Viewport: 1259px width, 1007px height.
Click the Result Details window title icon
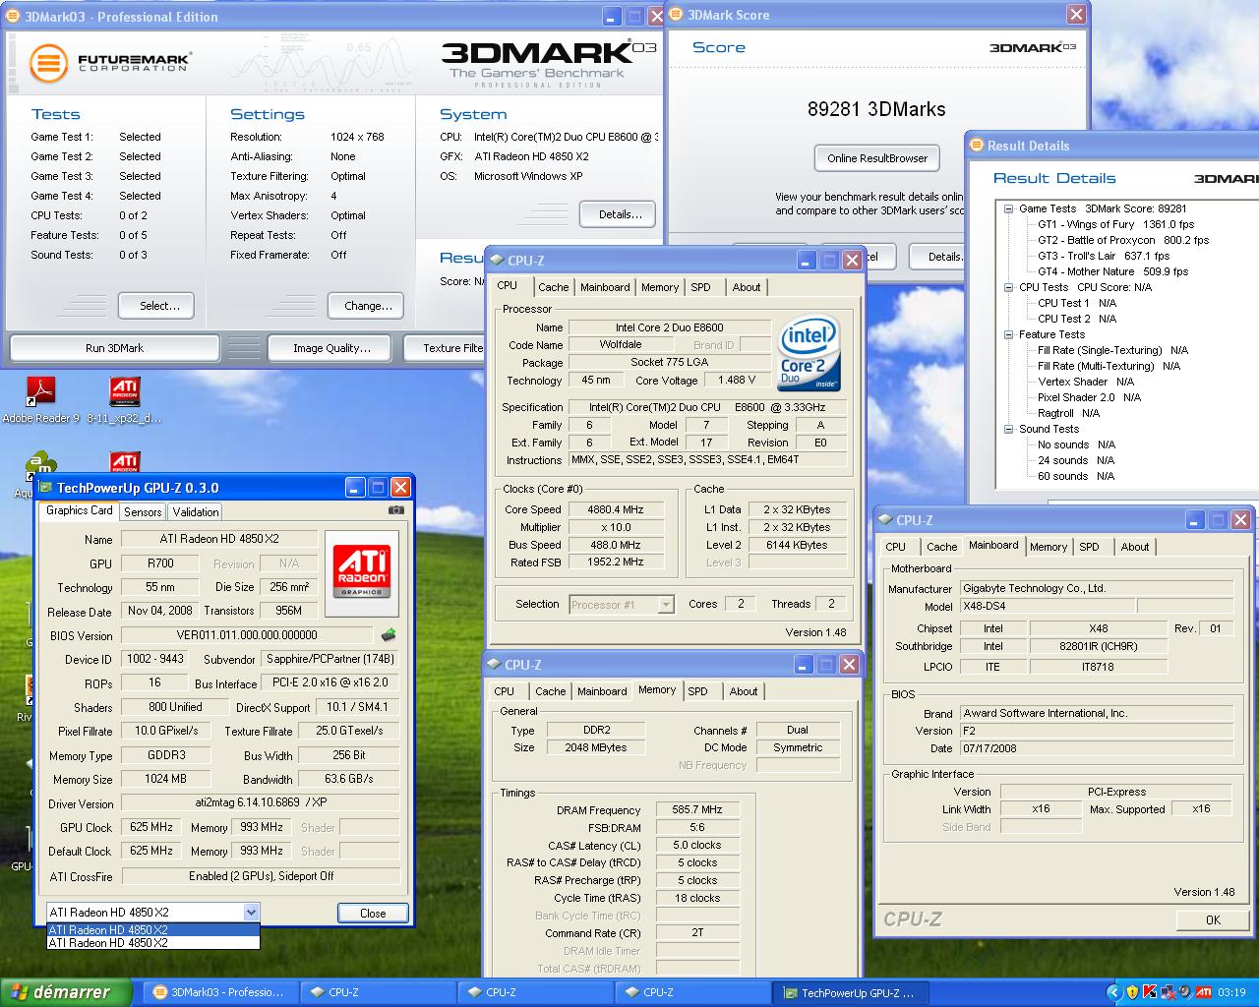(977, 146)
